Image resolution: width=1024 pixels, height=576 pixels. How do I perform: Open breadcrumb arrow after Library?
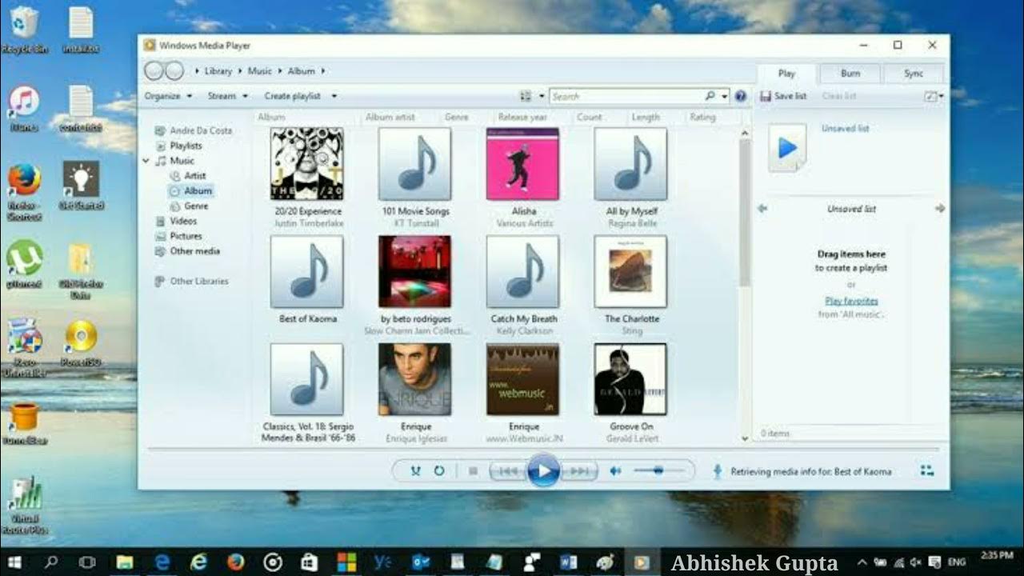coord(239,71)
